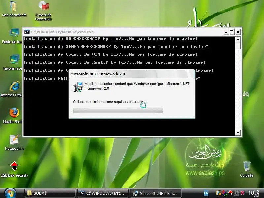The height and width of the screenshot is (198, 264).
Task: Click the C:\WINDOWS\system32\cmd.exe title text
Action: tap(62, 32)
